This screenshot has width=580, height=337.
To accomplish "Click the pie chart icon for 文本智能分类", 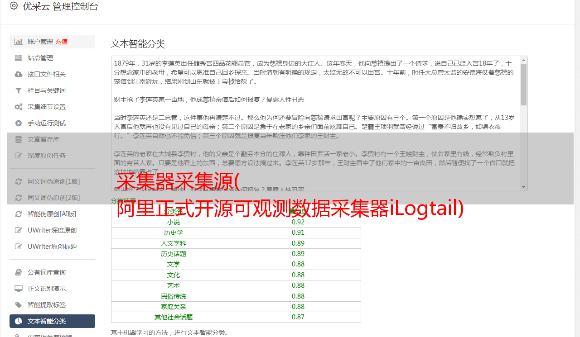I will point(19,321).
